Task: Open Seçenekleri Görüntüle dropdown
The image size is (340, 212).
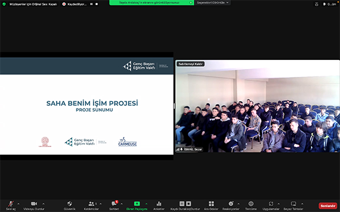Action: [x=212, y=3]
